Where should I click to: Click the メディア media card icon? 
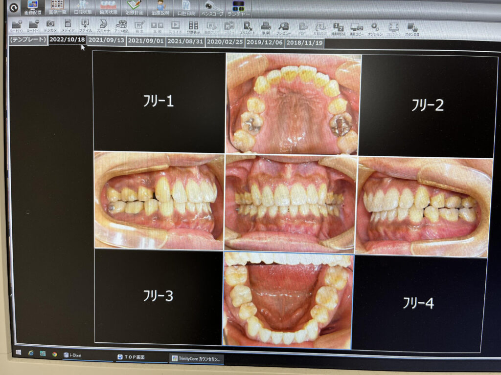point(68,25)
